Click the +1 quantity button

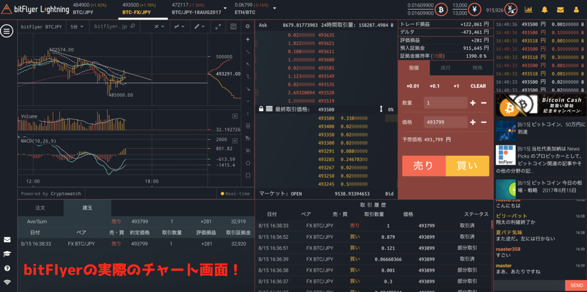[x=456, y=86]
